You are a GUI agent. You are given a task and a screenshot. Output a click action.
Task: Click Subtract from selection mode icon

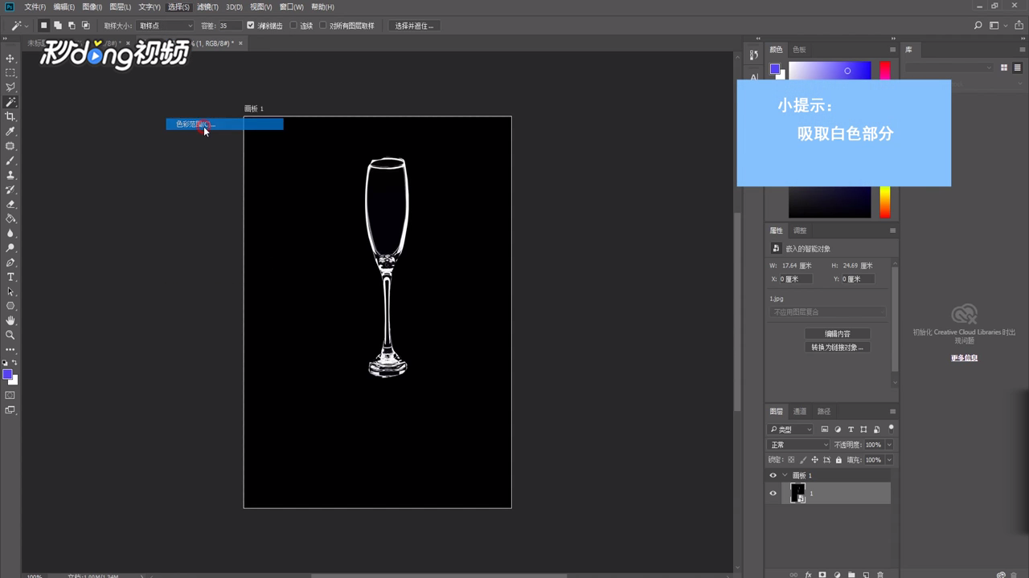[72, 26]
